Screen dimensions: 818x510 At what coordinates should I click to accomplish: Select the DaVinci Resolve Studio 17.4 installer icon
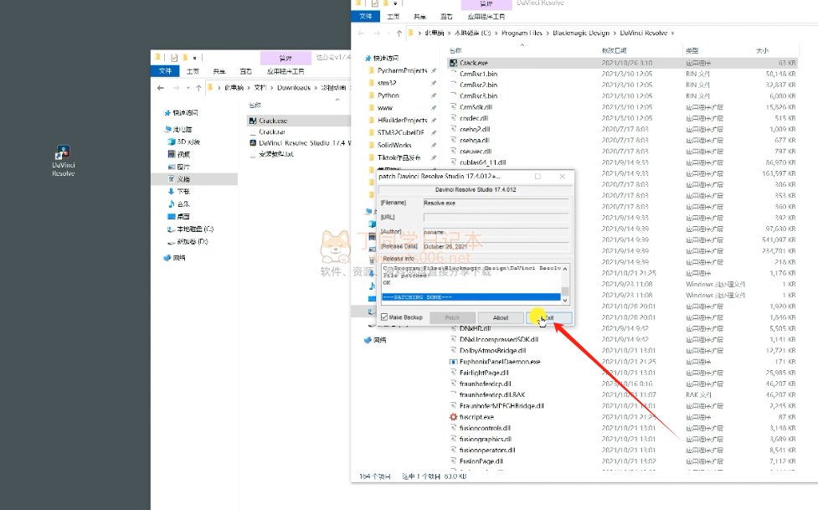tap(253, 143)
